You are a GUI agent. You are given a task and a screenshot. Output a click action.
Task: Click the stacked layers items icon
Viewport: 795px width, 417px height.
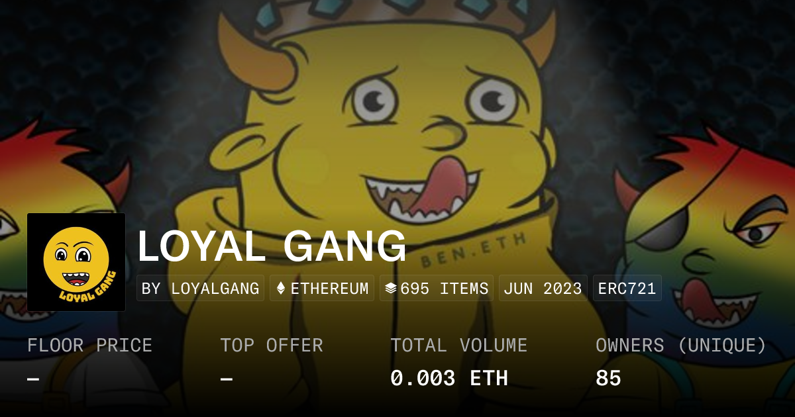tap(391, 289)
